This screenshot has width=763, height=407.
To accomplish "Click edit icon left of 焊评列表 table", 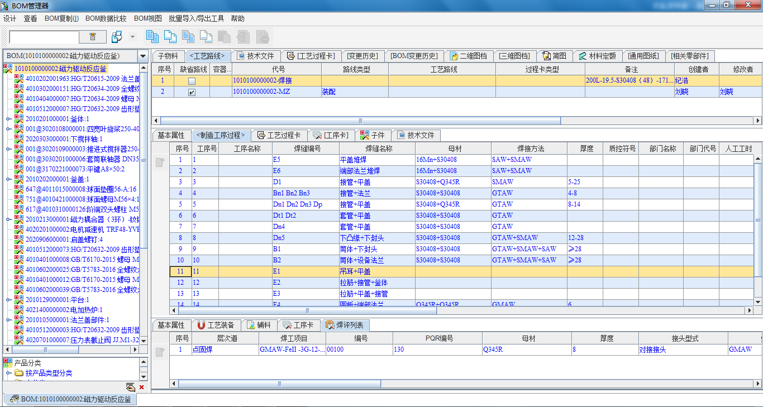I will click(x=160, y=352).
